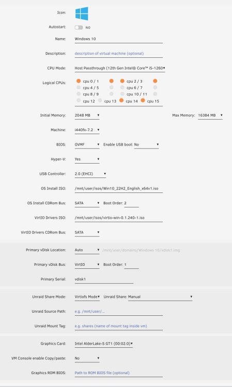This screenshot has height=387, width=232.
Task: Click the Windows logo VM icon
Action: (x=82, y=13)
